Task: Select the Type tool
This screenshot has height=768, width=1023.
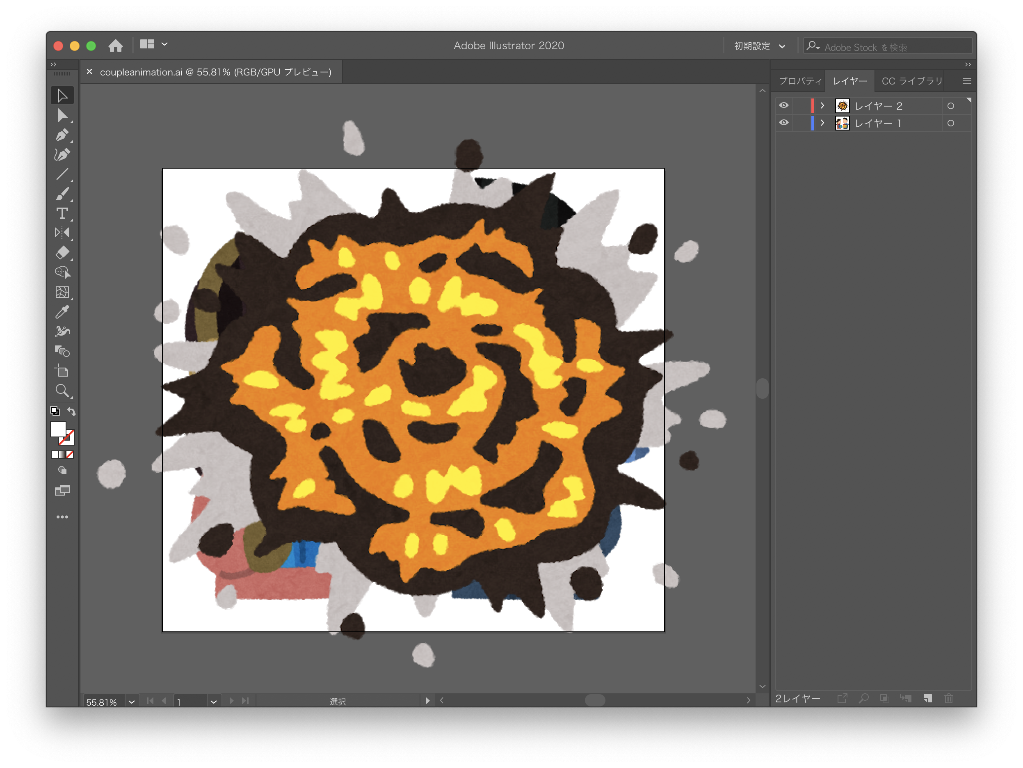Action: click(x=62, y=213)
